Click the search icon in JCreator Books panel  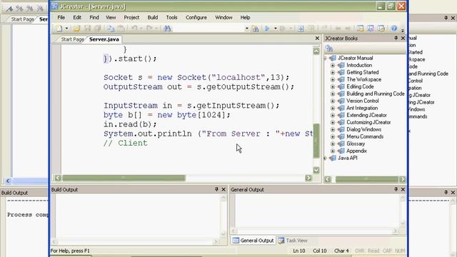329,49
